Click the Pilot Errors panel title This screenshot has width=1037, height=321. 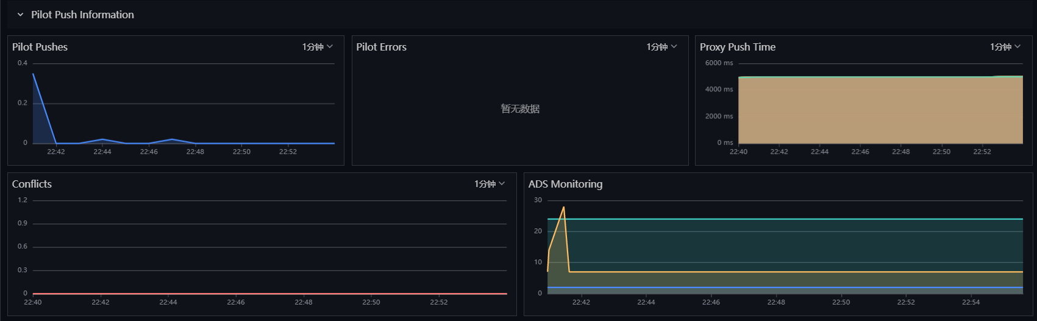click(x=381, y=47)
